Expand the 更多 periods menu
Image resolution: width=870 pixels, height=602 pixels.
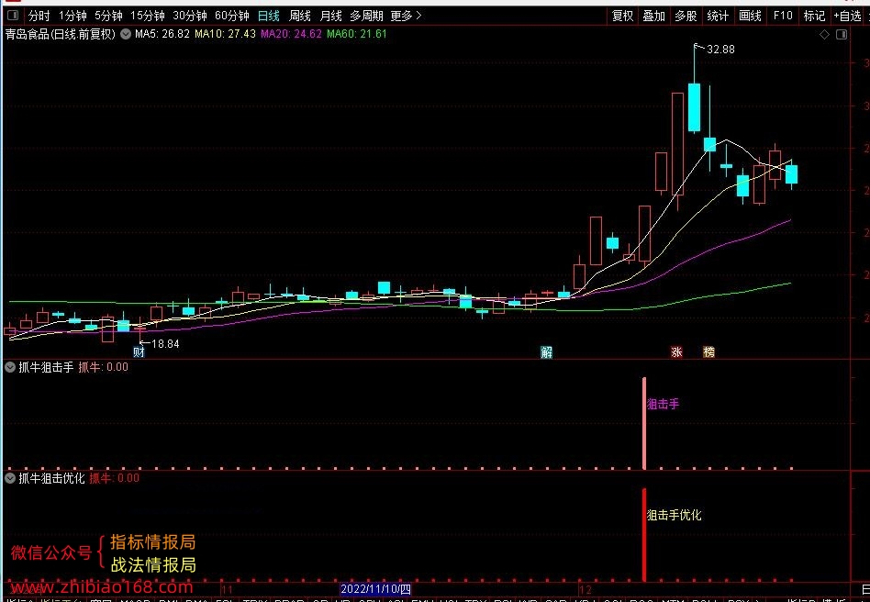coord(407,17)
